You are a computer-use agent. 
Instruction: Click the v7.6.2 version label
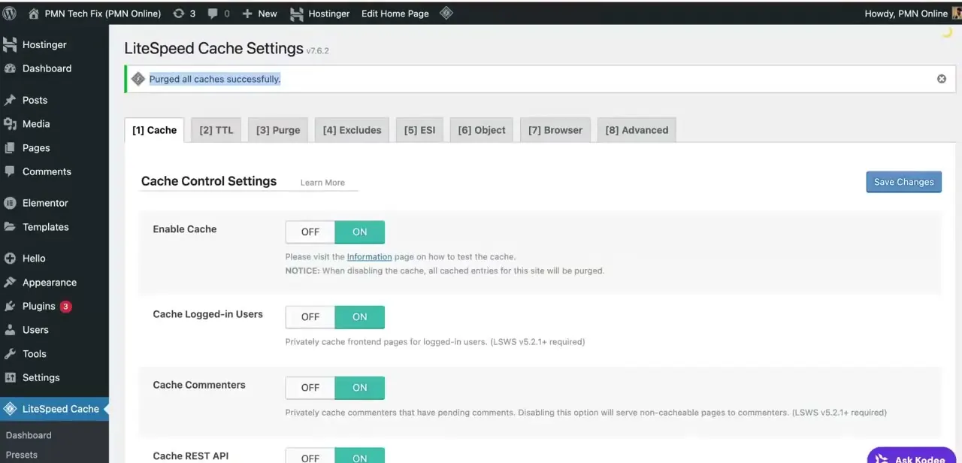(x=317, y=50)
